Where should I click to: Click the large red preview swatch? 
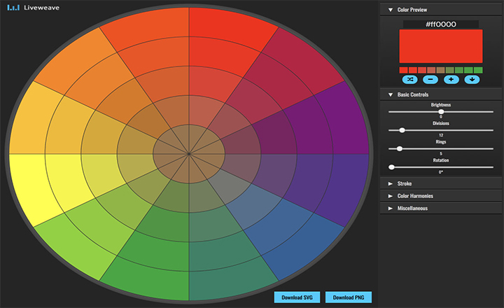coord(441,46)
